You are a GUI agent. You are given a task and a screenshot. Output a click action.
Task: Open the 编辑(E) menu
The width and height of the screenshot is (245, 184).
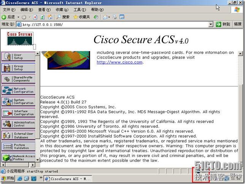[27, 10]
